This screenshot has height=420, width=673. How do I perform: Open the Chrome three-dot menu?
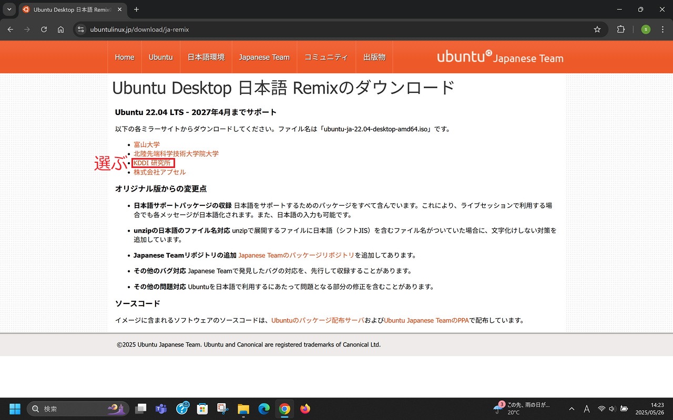pos(662,29)
